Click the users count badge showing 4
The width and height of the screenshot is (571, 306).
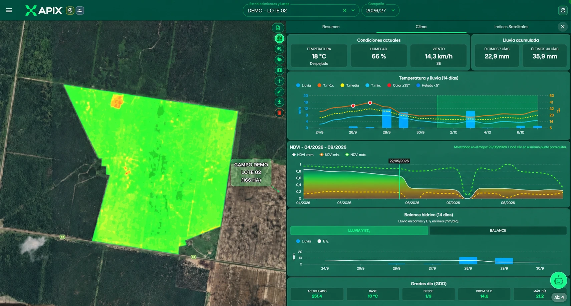559,297
